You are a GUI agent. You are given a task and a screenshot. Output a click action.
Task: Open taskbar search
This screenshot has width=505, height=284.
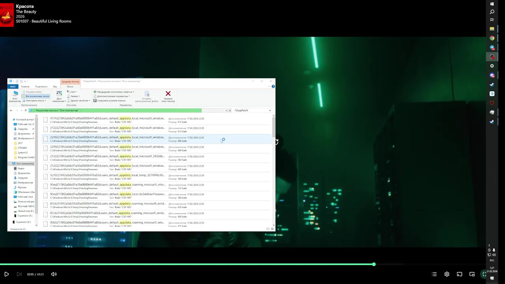pyautogui.click(x=492, y=12)
